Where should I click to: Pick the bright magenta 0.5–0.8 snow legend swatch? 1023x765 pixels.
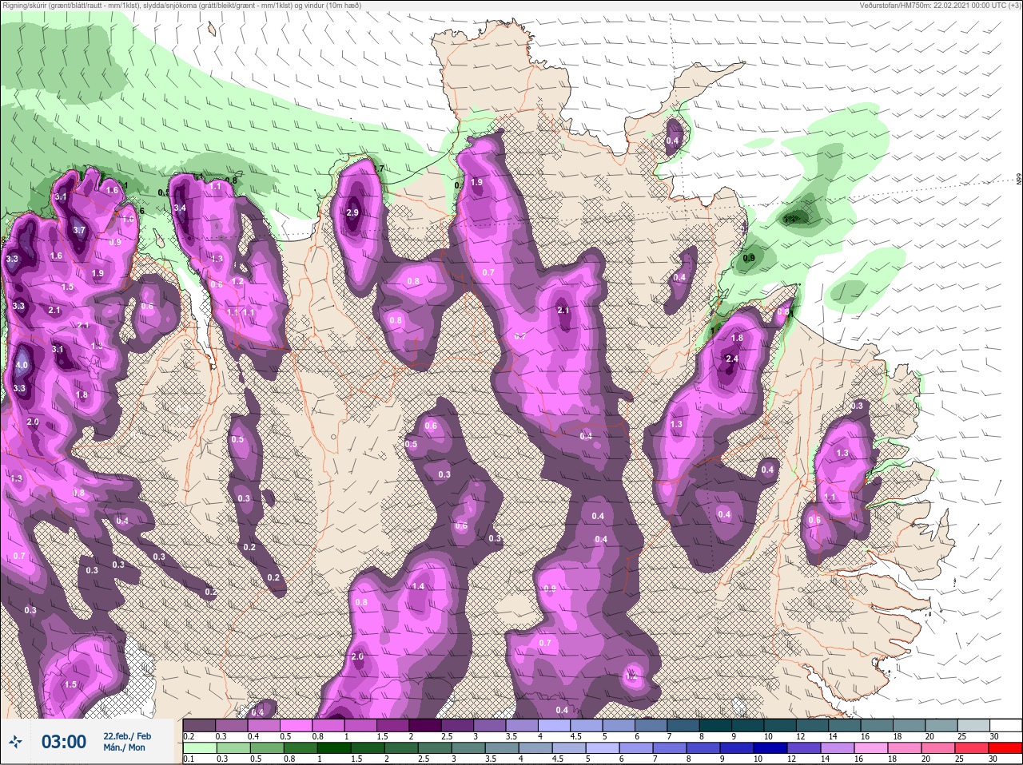coord(297,724)
